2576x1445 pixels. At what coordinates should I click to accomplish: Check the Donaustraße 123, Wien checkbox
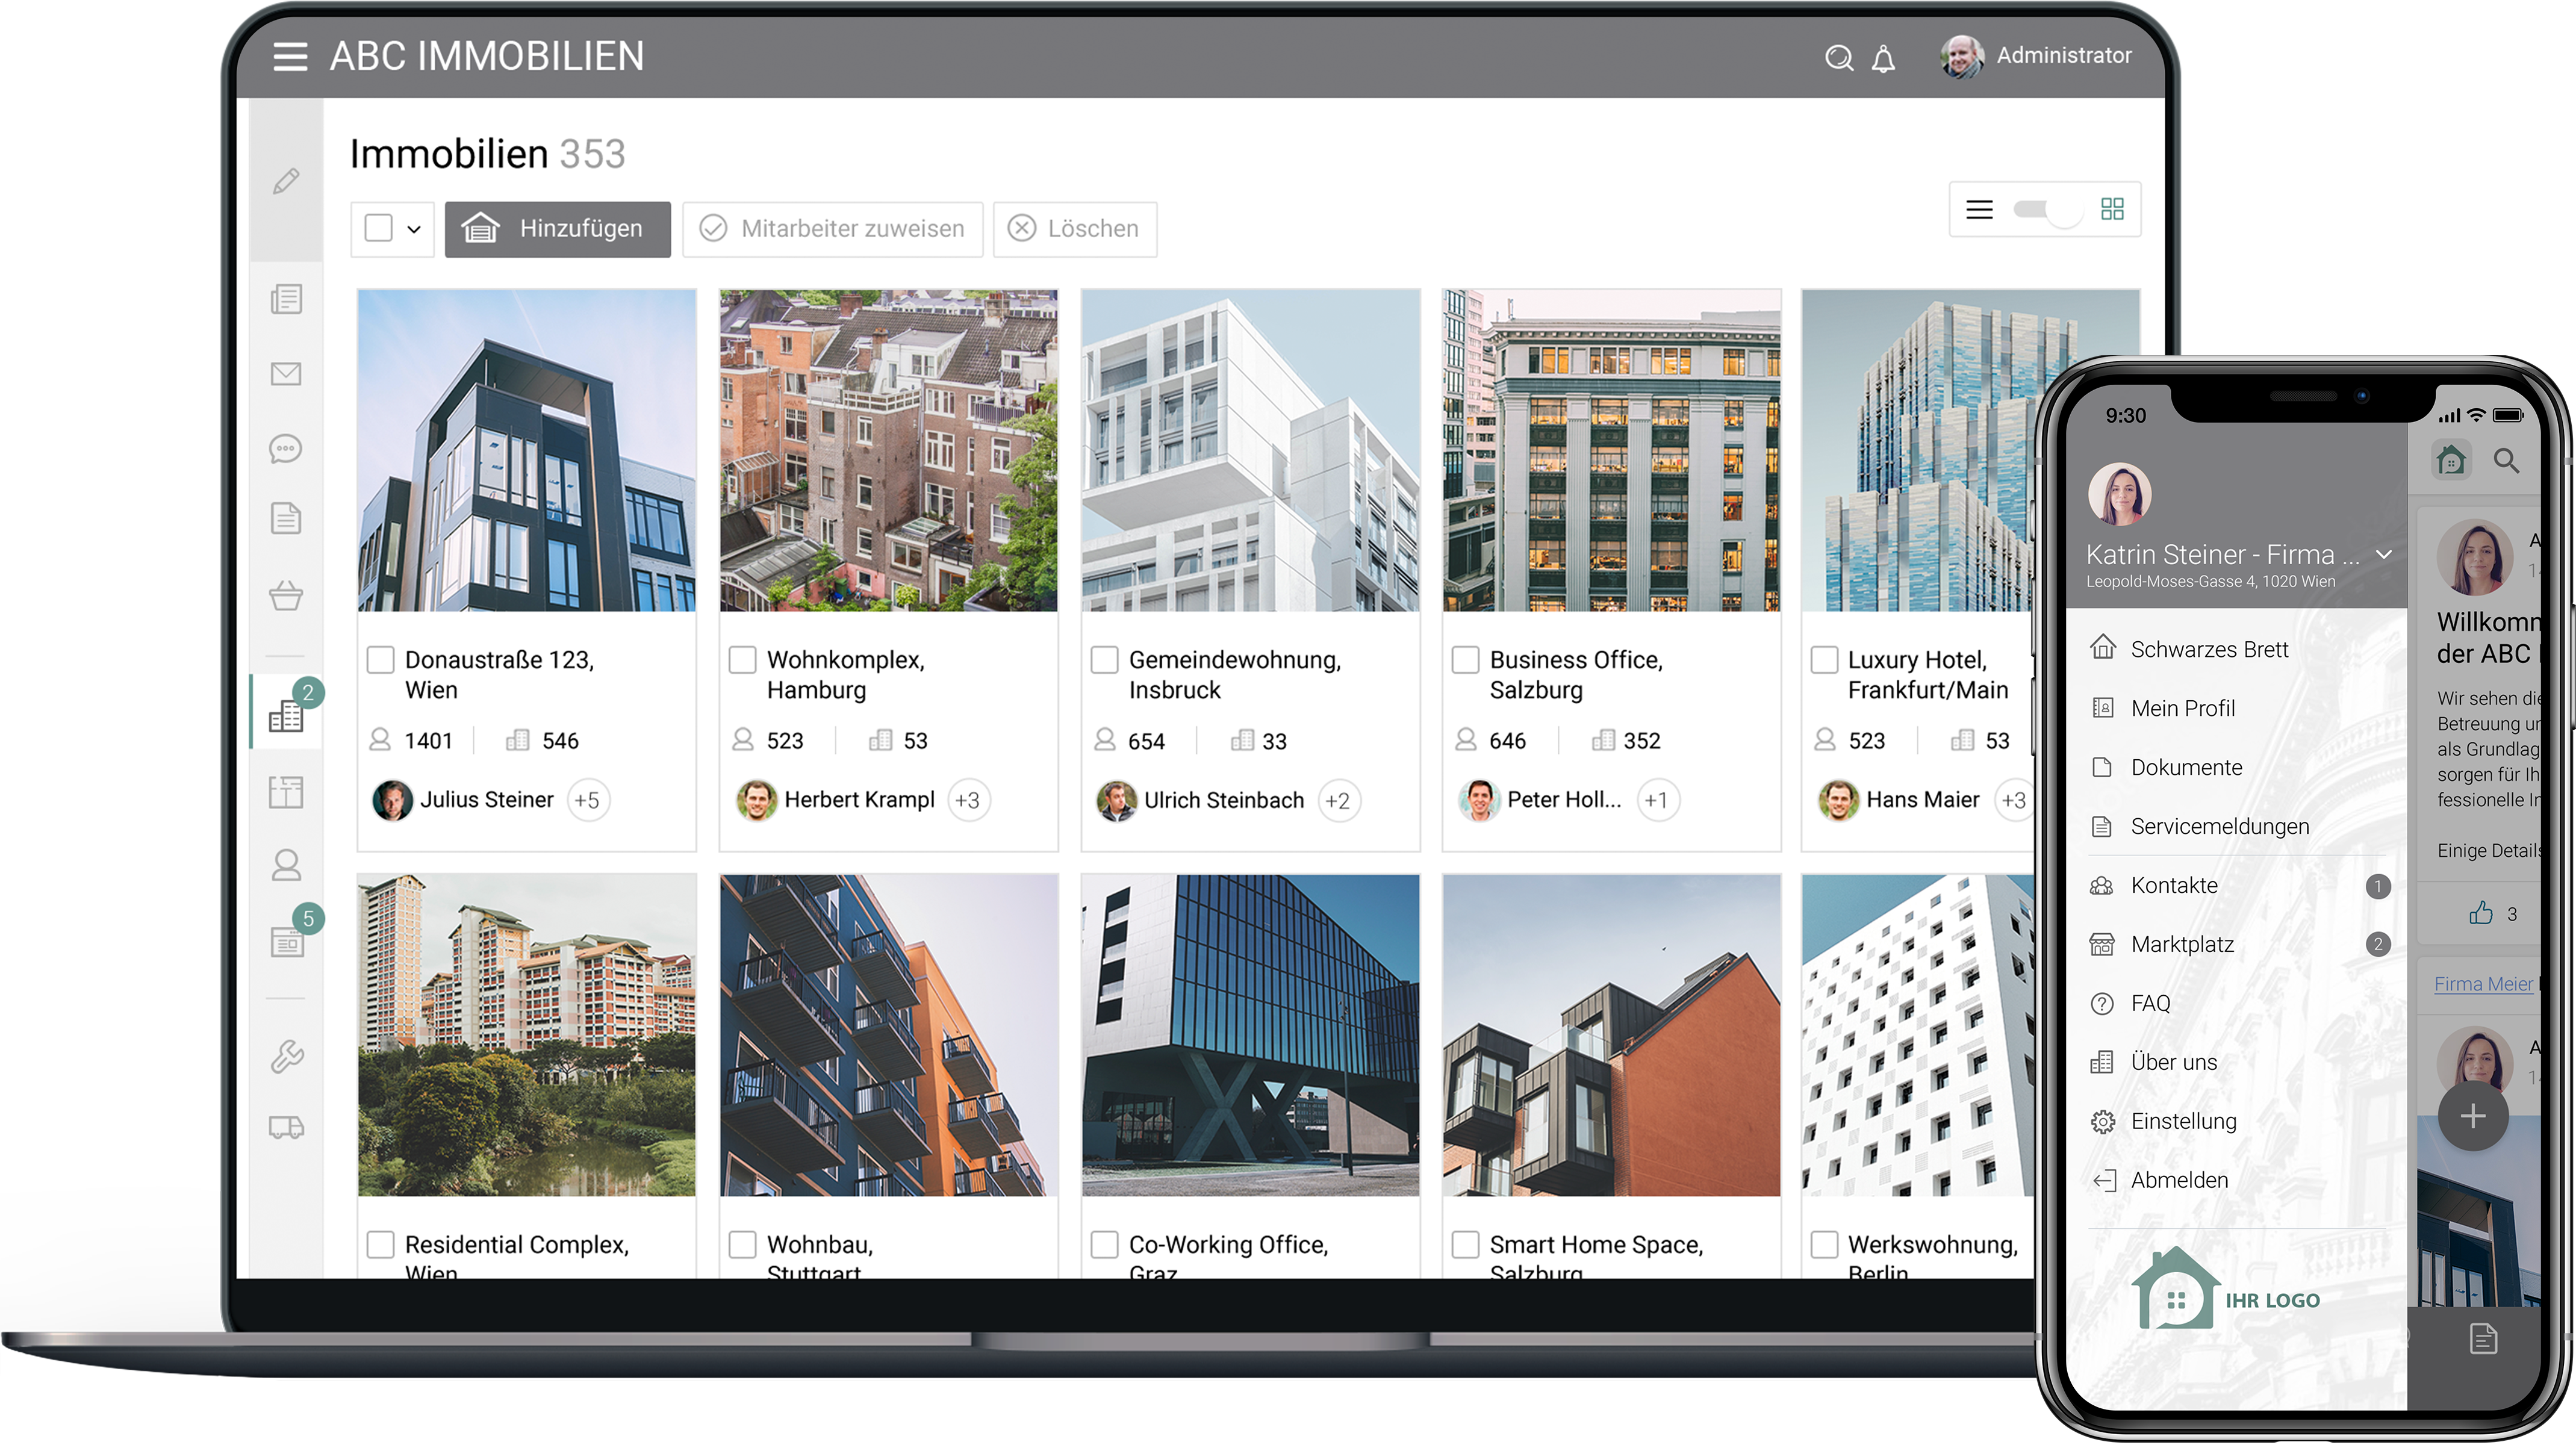tap(380, 660)
